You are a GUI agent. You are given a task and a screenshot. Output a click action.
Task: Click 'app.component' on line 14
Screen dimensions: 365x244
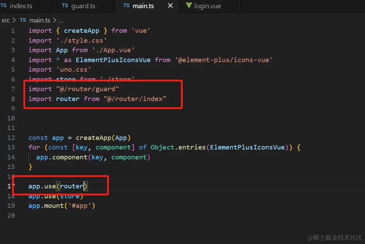62,157
